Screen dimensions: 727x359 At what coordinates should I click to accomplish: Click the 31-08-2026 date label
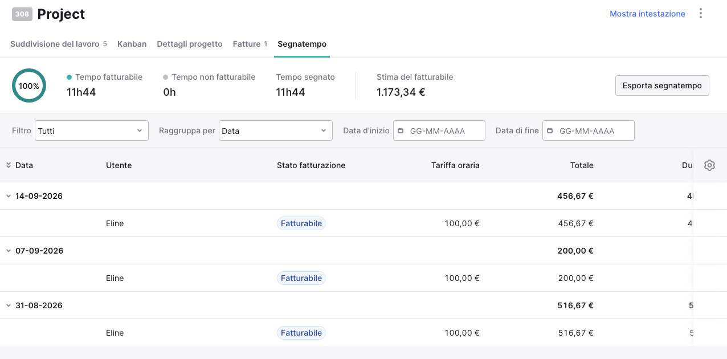point(39,305)
